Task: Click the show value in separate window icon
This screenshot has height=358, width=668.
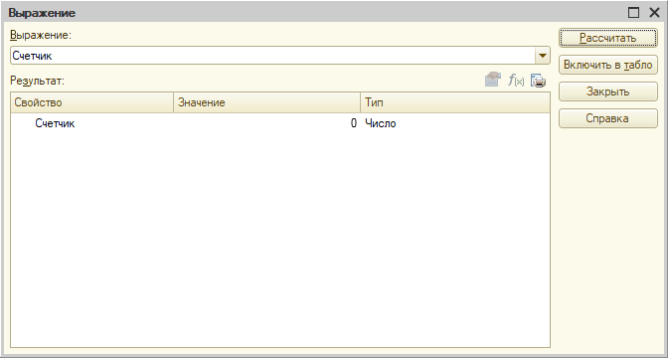Action: [492, 81]
